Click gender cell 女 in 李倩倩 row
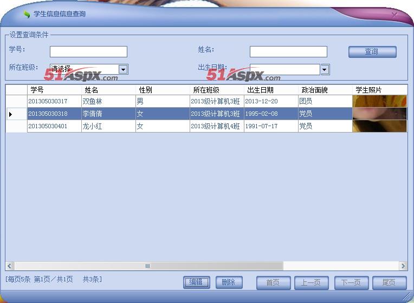Screen dimensions: 414x303 (x=163, y=114)
